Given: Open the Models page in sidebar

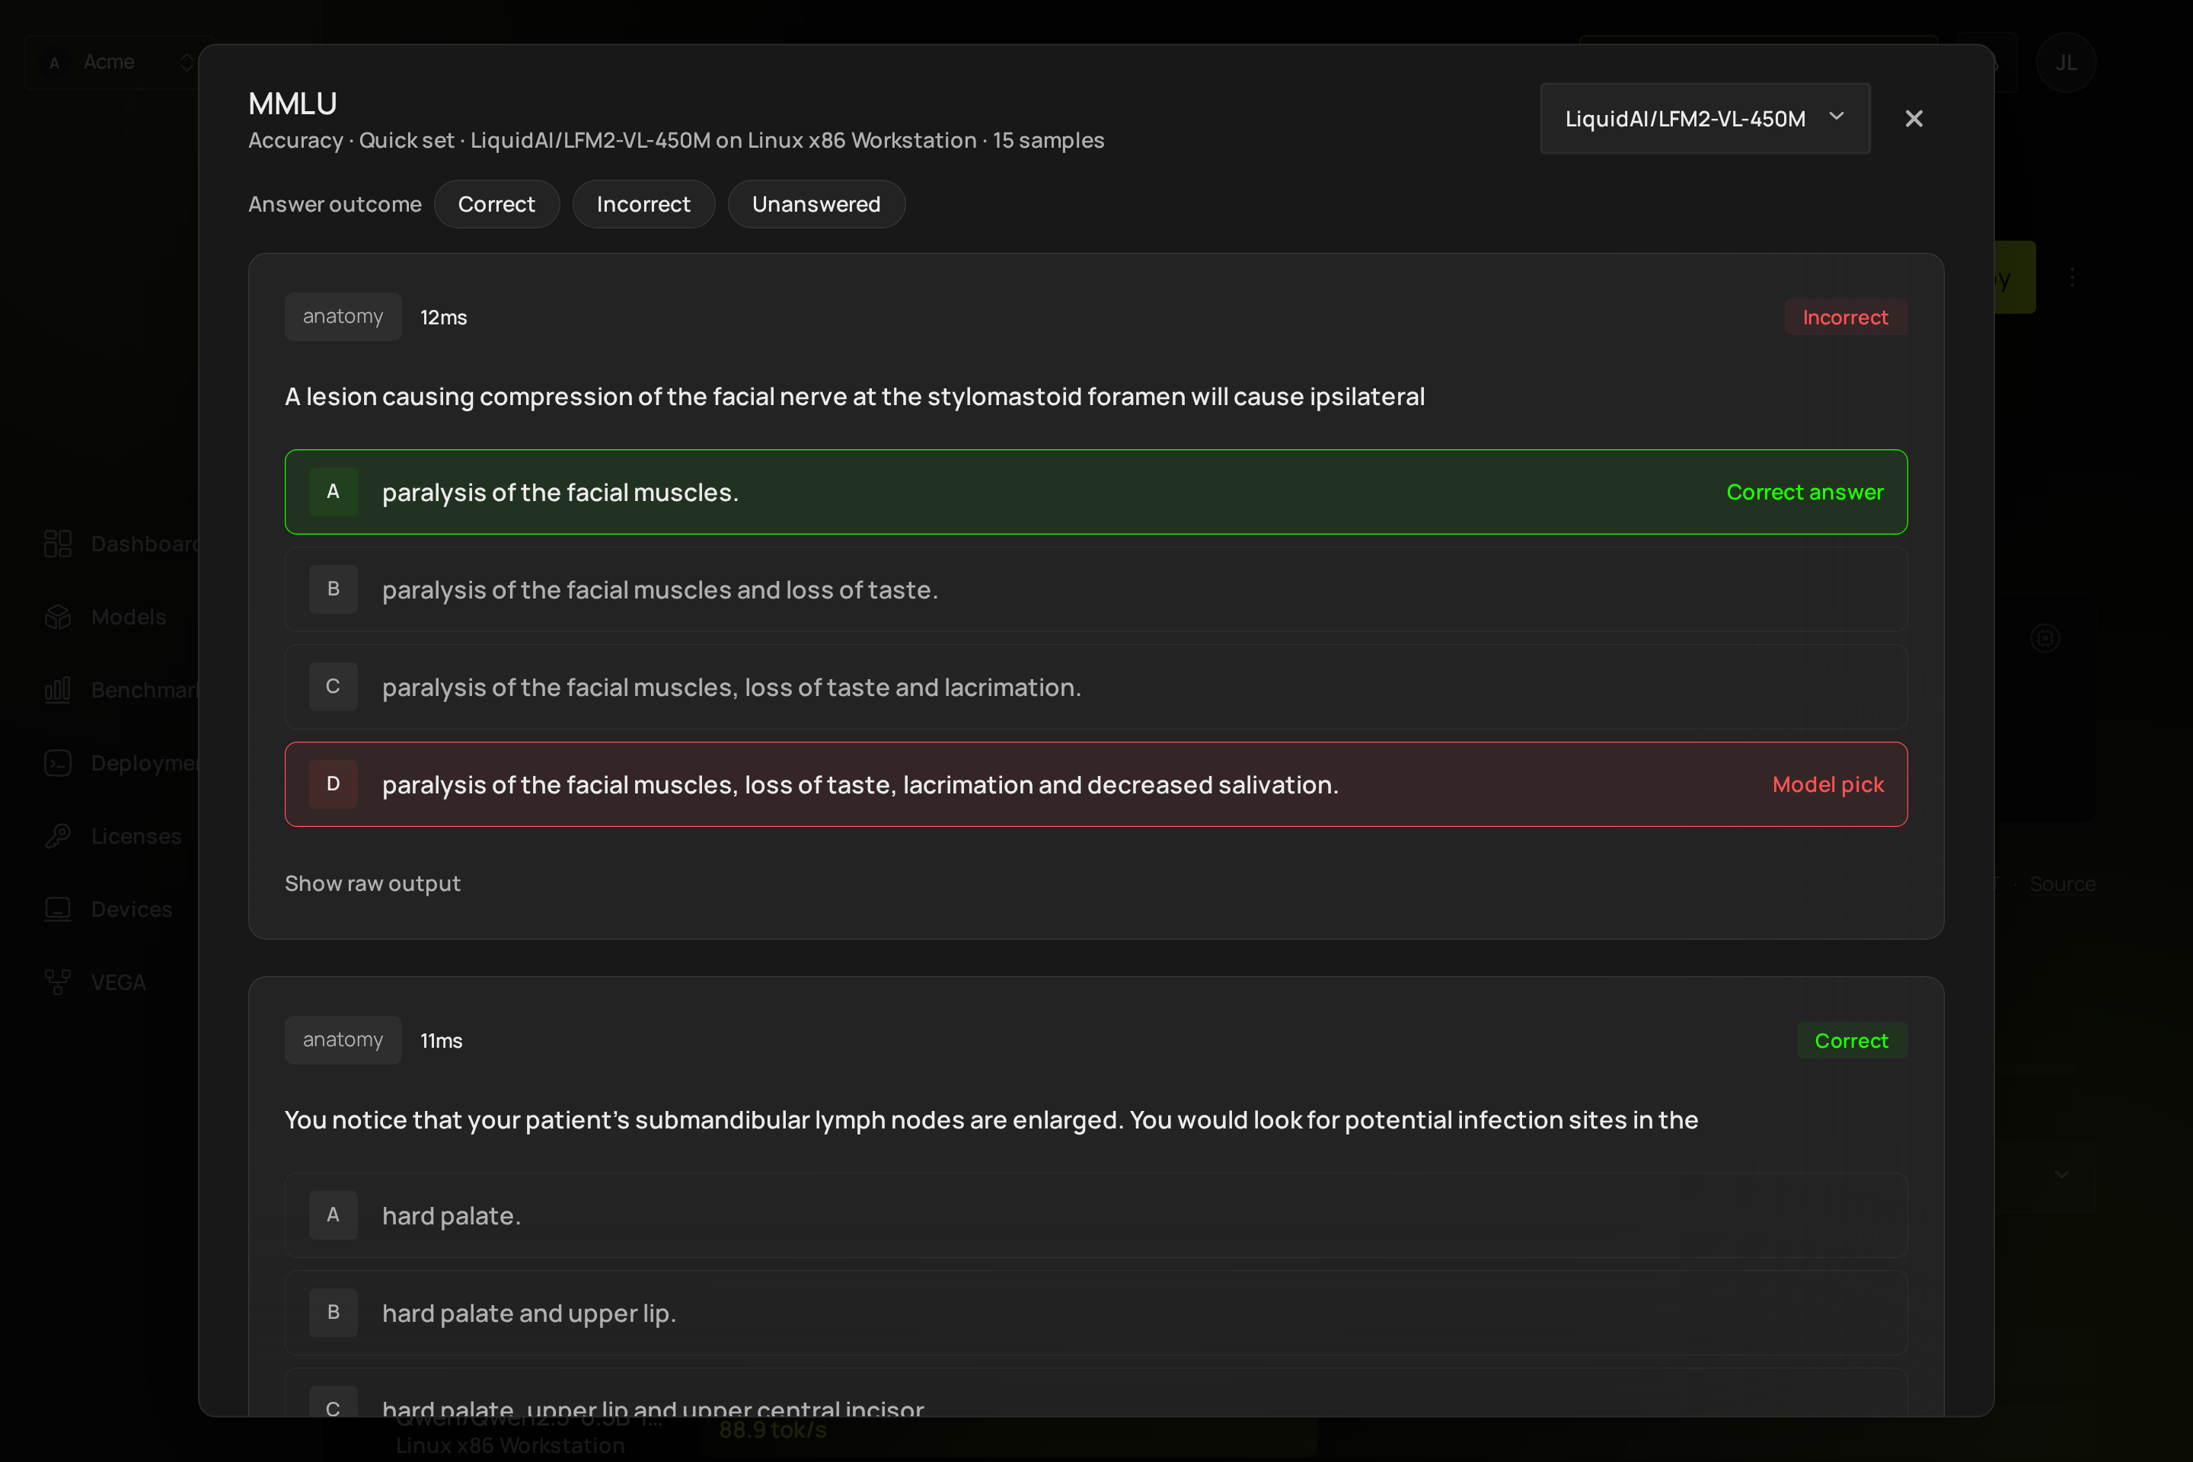Looking at the screenshot, I should [129, 616].
